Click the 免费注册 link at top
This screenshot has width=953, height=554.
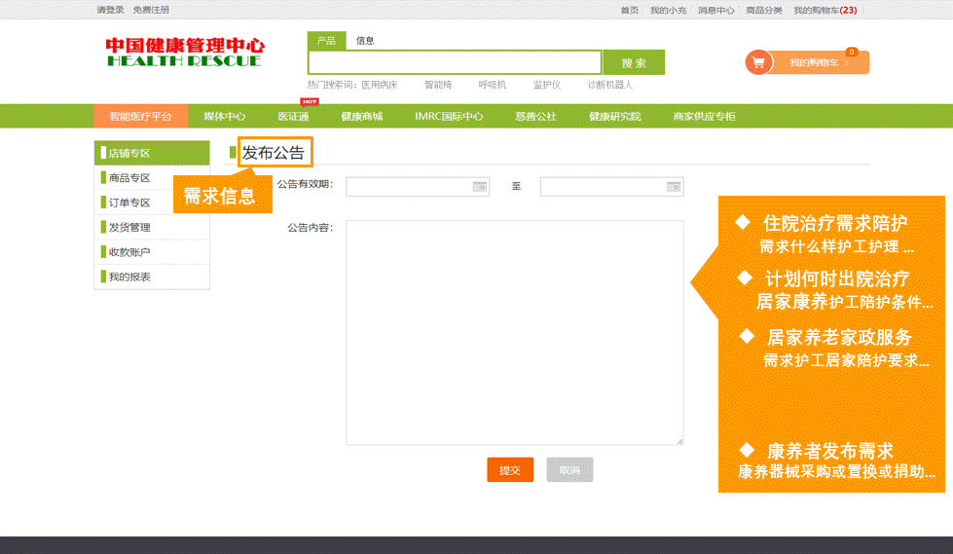pos(151,10)
